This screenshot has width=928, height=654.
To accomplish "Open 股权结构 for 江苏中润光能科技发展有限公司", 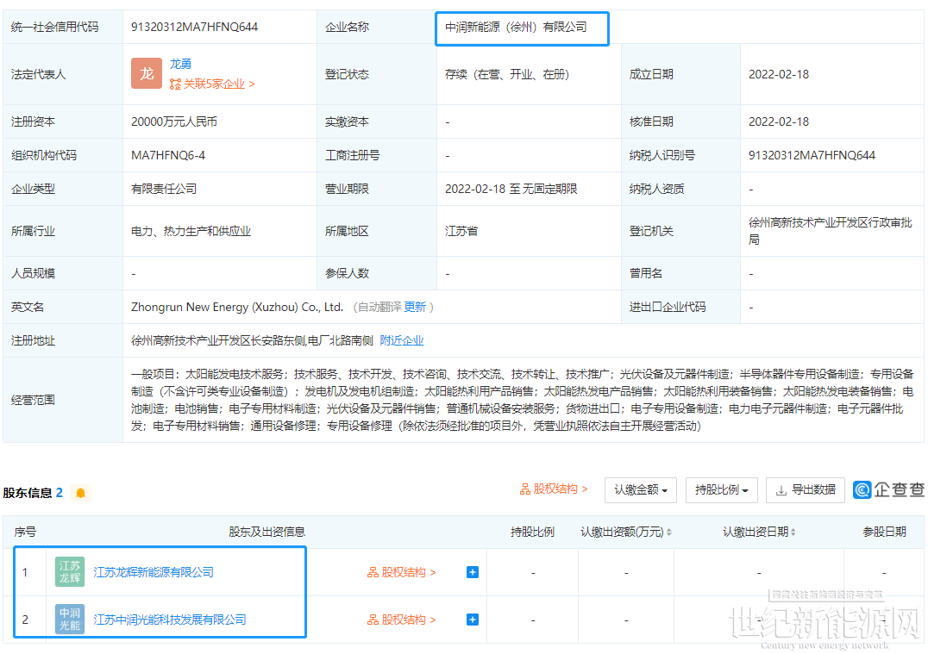I will pos(402,620).
